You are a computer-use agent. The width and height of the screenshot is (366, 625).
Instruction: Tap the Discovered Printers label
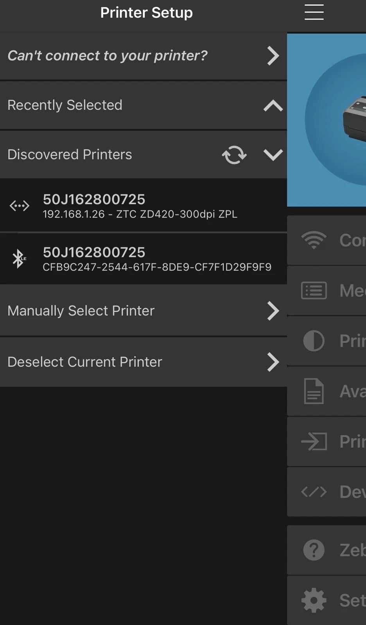(70, 154)
